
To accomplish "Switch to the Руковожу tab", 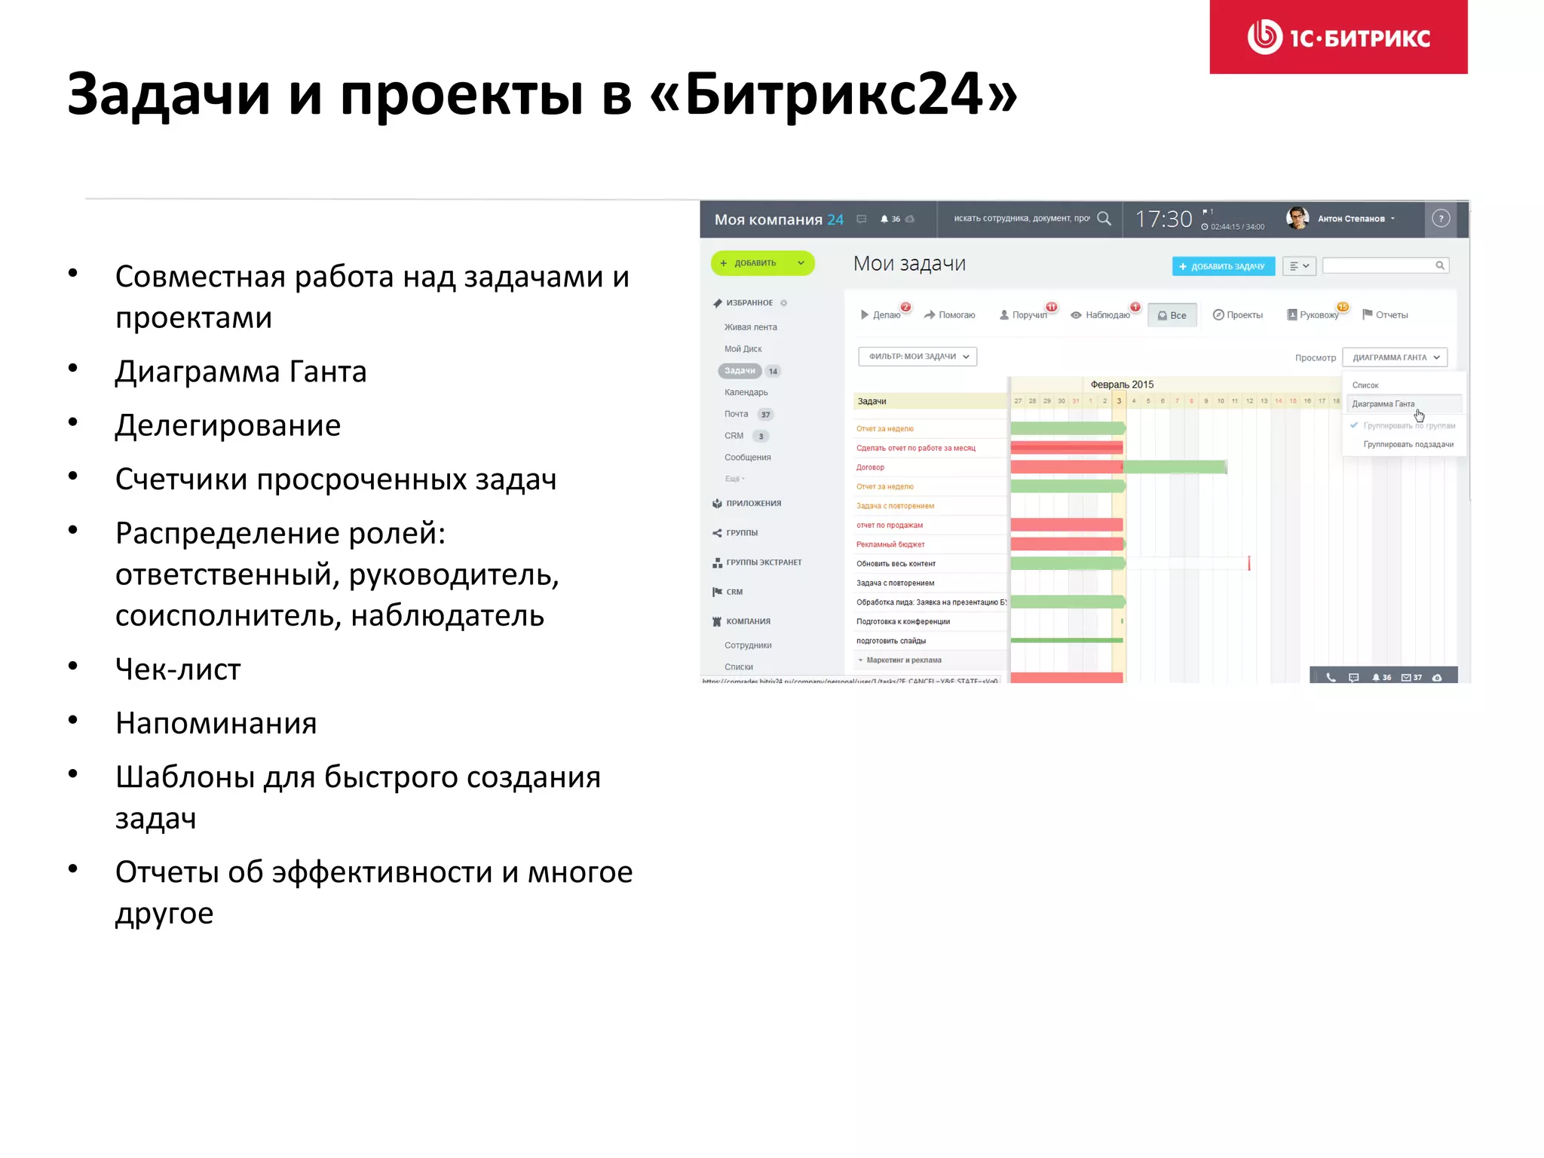I will [x=1313, y=315].
